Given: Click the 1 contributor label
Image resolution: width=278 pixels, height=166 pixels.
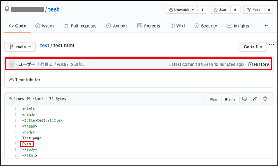Looking at the screenshot, I should click(25, 80).
